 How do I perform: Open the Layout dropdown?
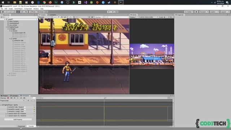click(225, 12)
